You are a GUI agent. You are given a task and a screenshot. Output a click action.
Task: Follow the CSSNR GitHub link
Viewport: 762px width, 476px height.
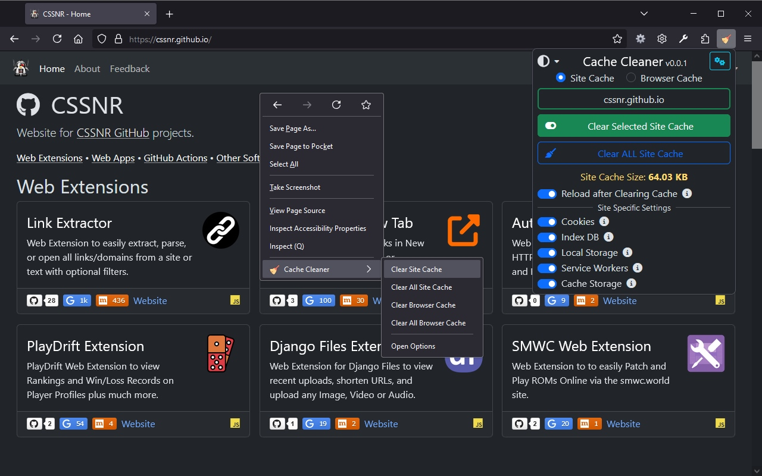point(113,133)
